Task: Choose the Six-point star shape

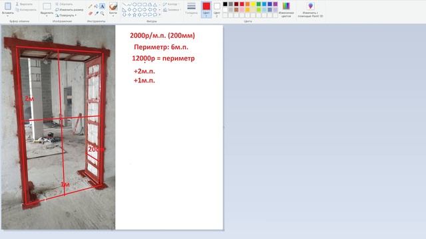Action: click(140, 15)
